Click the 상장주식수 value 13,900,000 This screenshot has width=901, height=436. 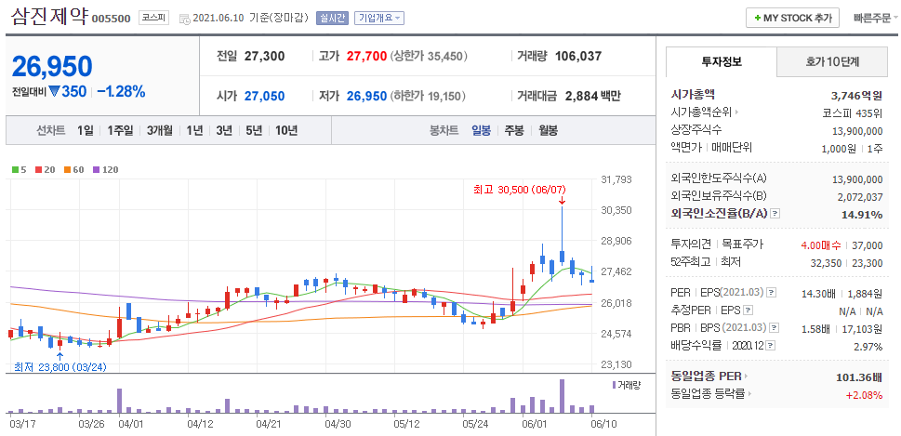click(x=857, y=130)
